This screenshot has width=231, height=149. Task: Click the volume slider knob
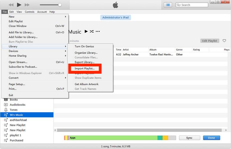[x=60, y=5]
